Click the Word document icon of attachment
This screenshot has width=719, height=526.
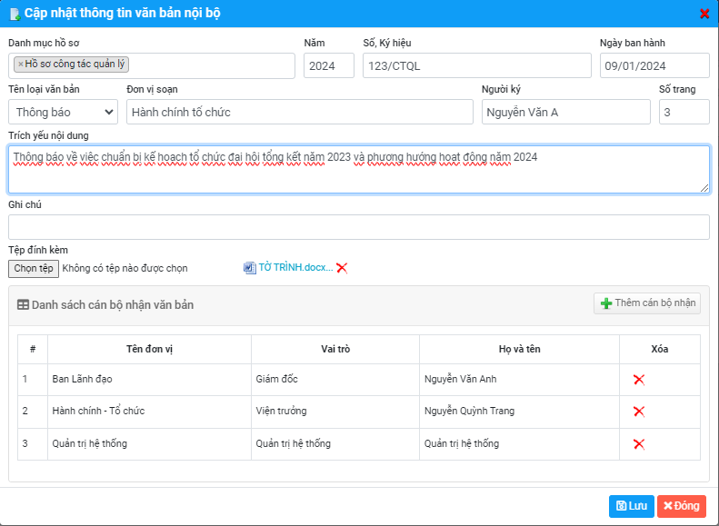pyautogui.click(x=250, y=268)
